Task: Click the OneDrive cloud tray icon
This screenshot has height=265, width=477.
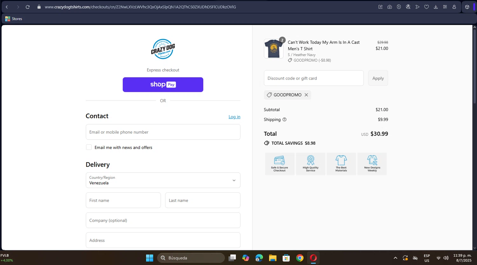Action: [415, 258]
